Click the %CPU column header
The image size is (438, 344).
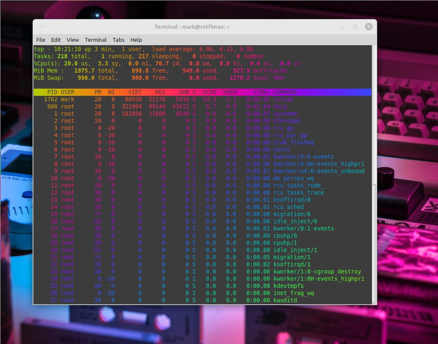click(x=210, y=92)
